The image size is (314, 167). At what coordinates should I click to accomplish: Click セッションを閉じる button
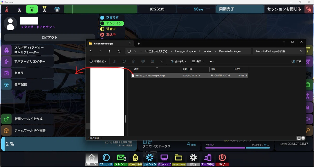click(284, 9)
